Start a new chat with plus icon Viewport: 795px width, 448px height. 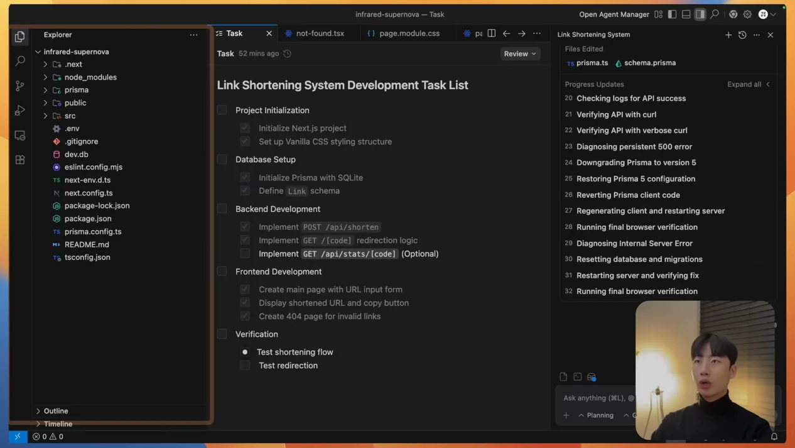(x=728, y=35)
